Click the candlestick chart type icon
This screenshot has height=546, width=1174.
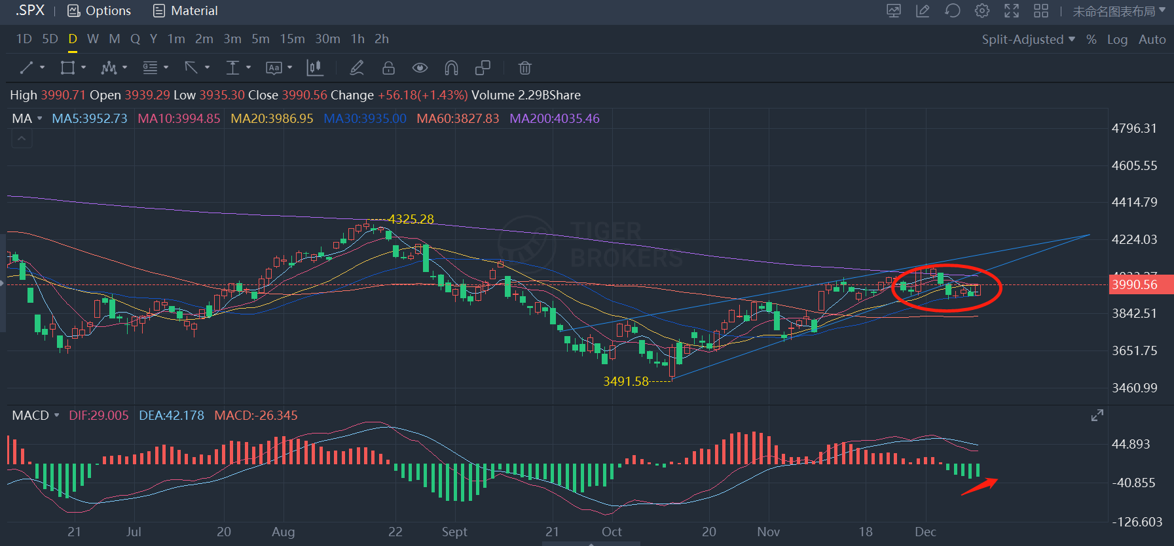tap(315, 68)
